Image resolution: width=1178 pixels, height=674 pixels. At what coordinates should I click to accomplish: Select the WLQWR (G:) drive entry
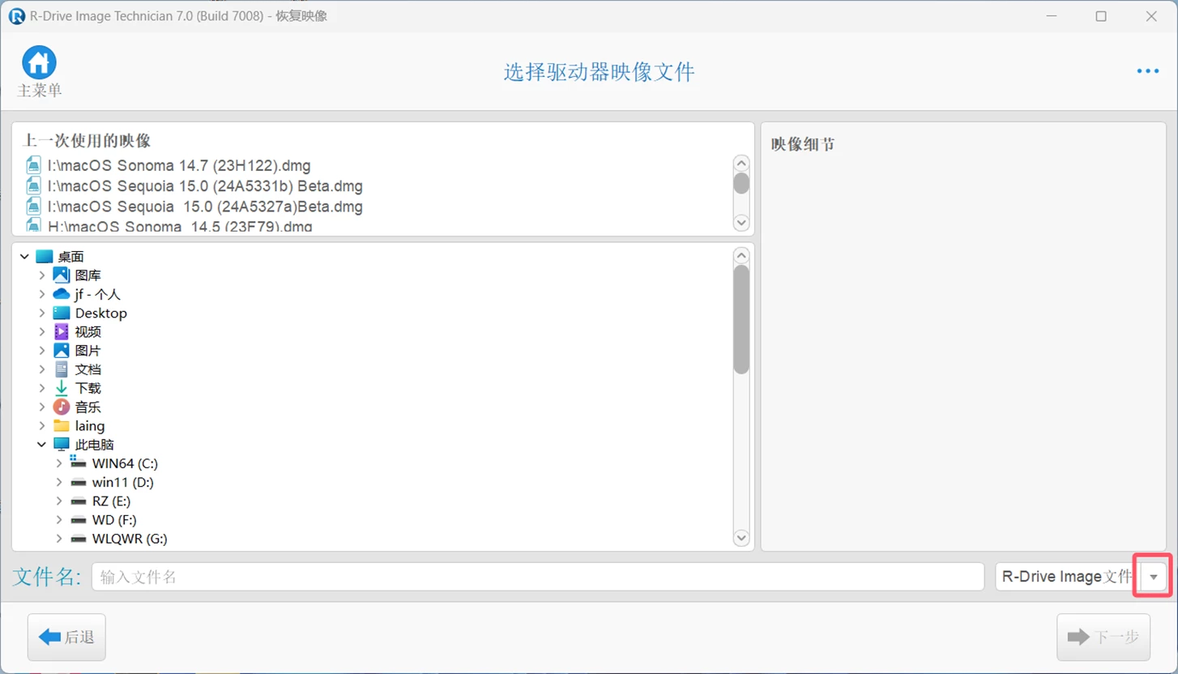[130, 539]
